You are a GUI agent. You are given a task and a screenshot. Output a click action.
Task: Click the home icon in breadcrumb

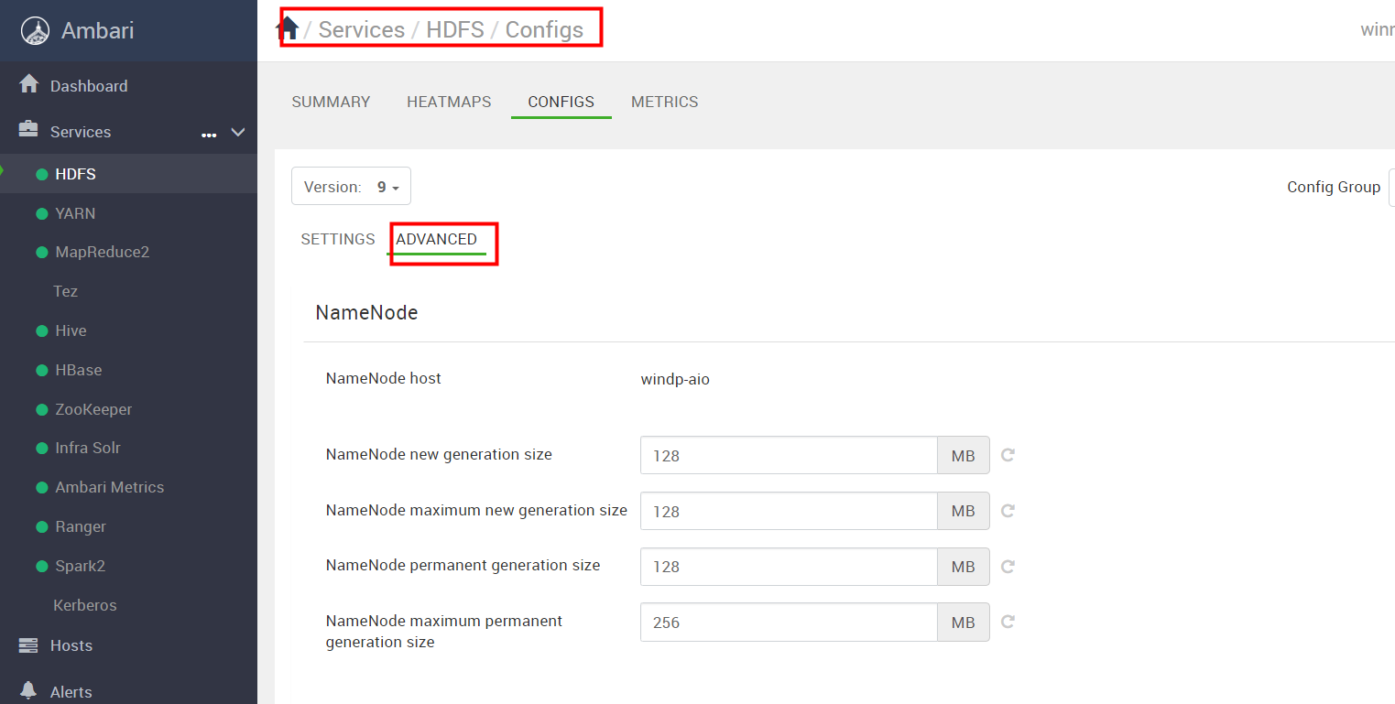[288, 28]
